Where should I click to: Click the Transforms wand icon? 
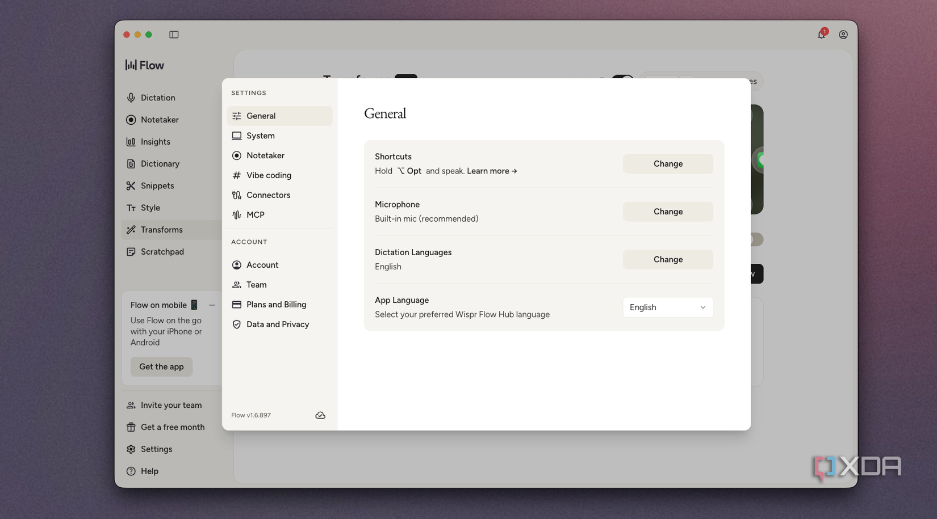click(x=131, y=230)
